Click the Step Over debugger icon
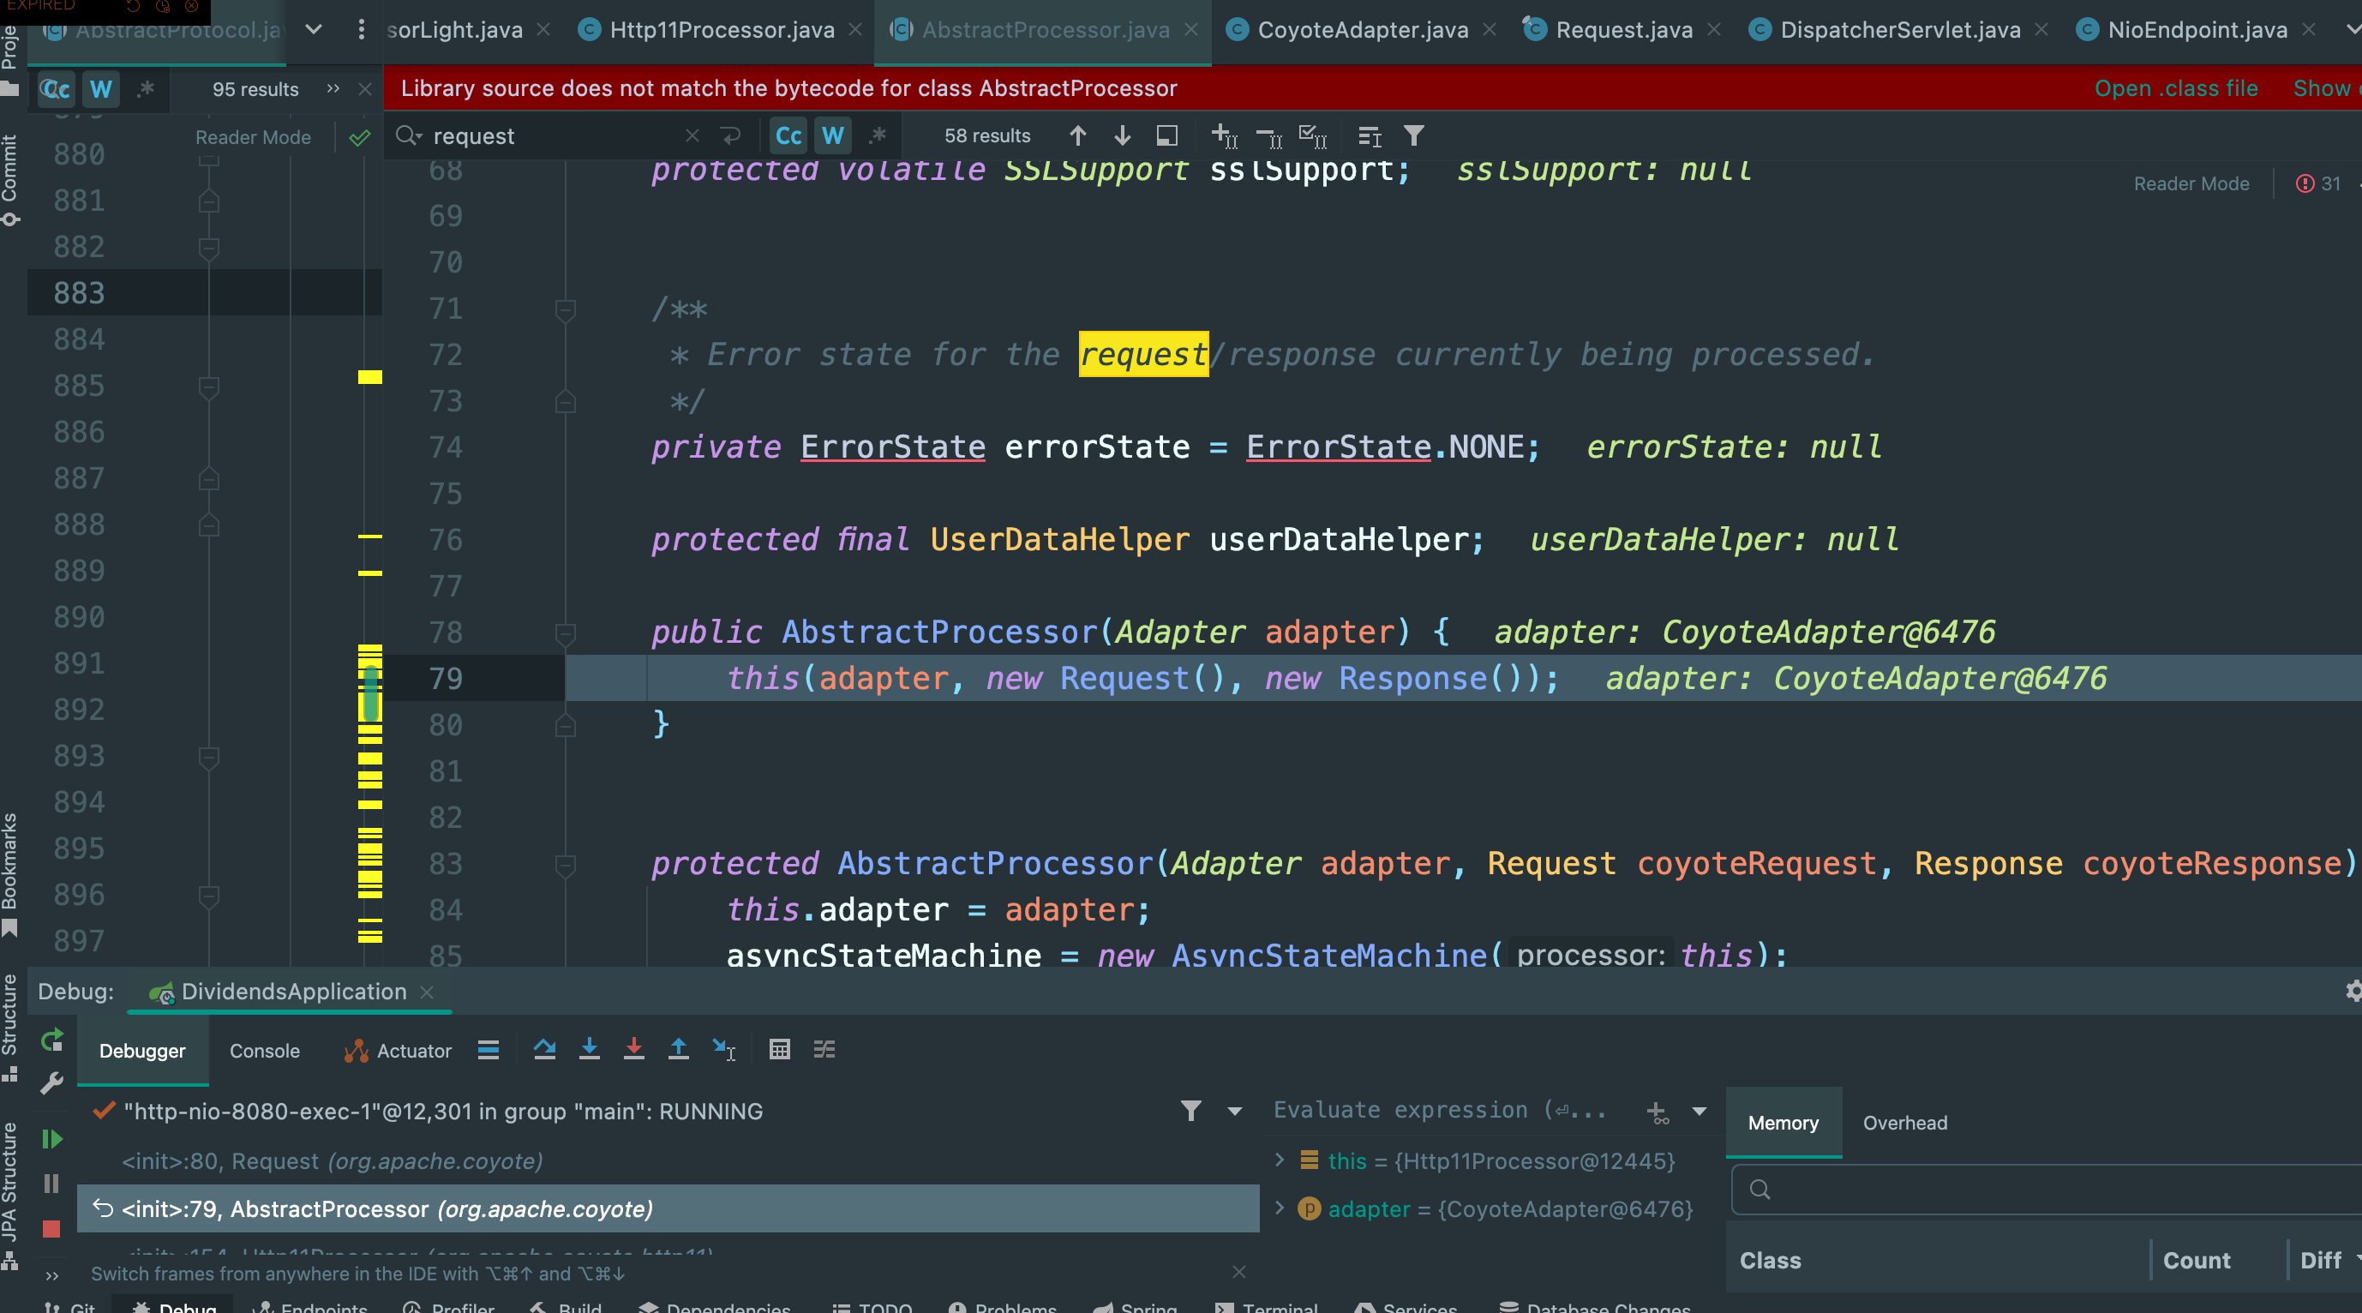 click(x=545, y=1050)
